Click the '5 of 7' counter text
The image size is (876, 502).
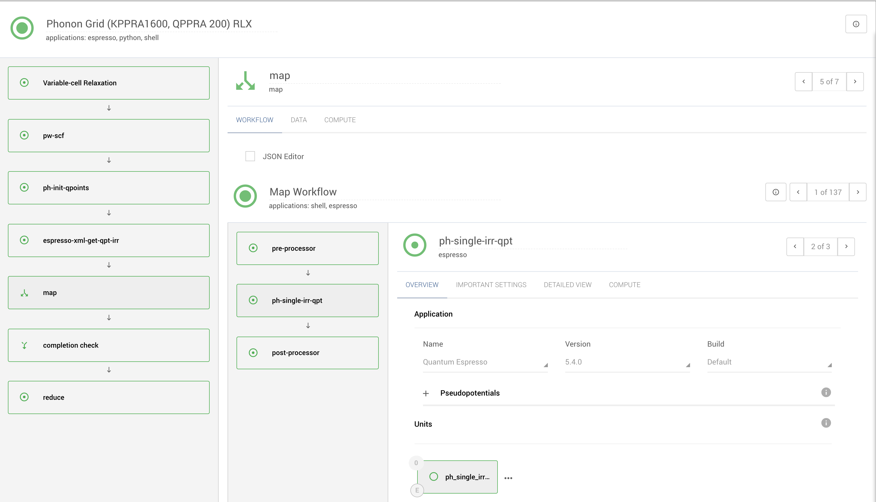tap(829, 82)
